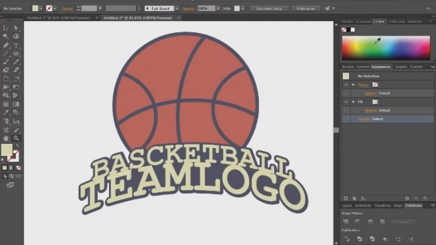Select the black Selection arrow tool

pos(16,28)
